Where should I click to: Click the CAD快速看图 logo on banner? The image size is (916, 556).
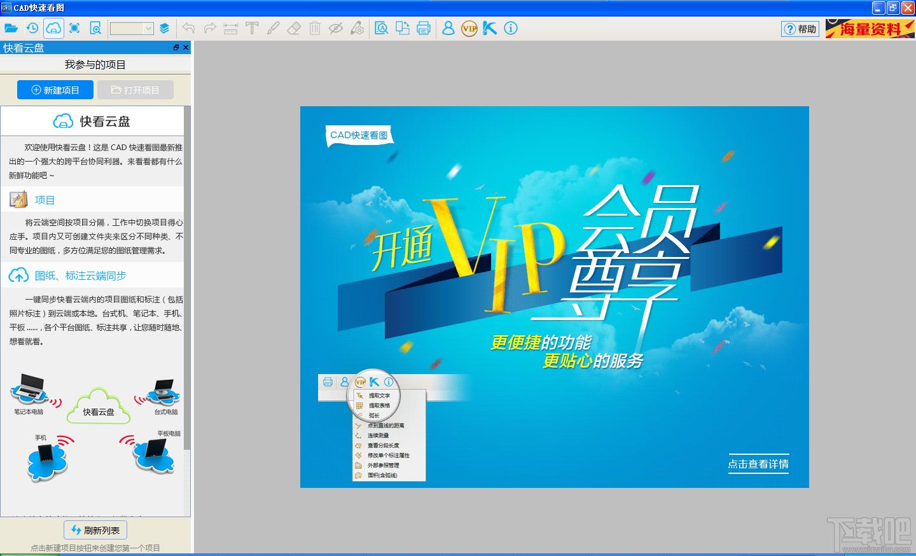[359, 135]
